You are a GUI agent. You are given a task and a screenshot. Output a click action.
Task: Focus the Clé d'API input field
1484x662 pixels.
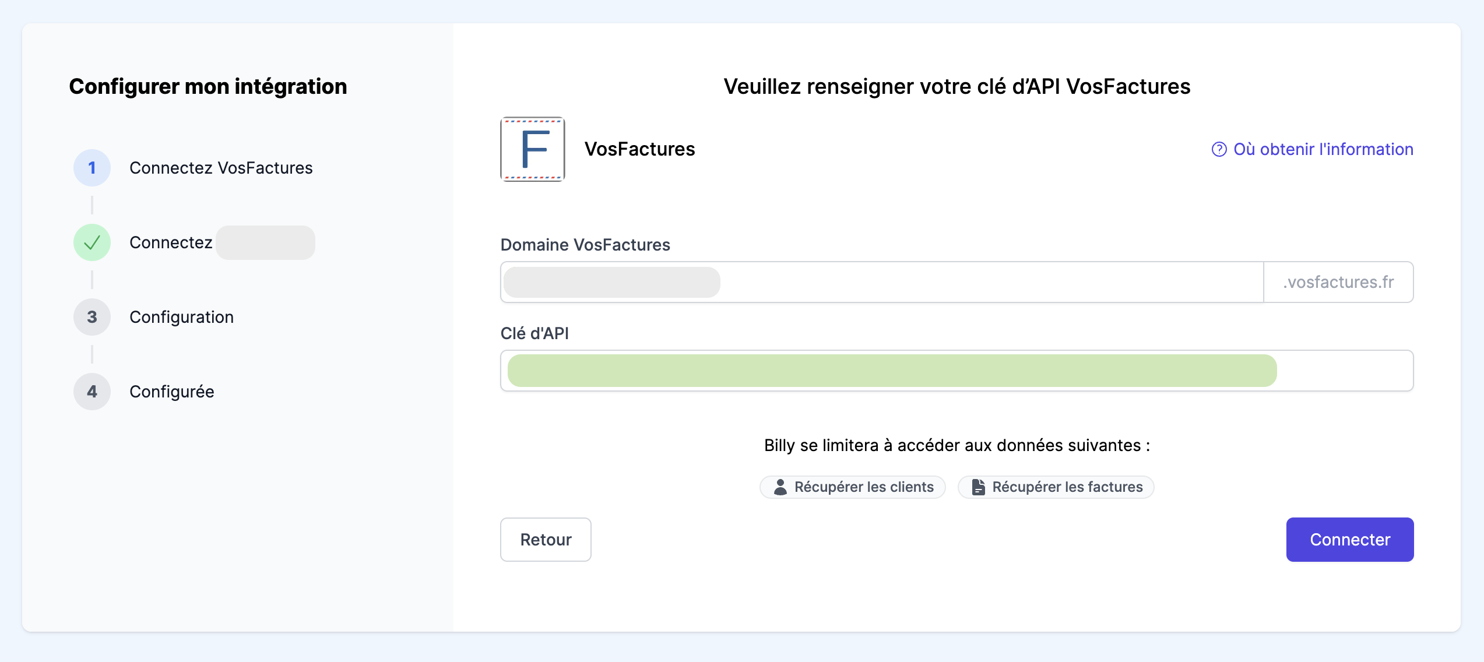pos(957,371)
